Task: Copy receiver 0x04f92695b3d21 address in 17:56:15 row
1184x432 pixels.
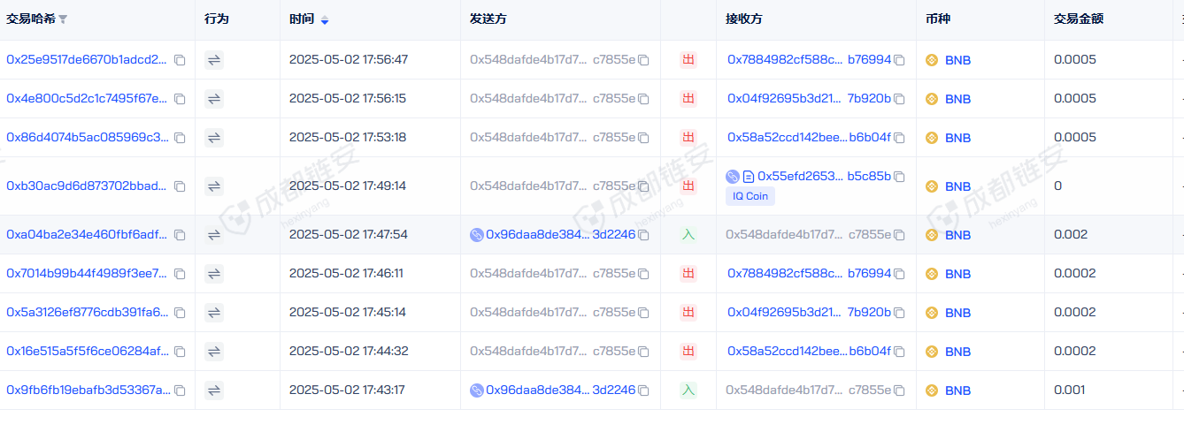Action: tap(899, 99)
